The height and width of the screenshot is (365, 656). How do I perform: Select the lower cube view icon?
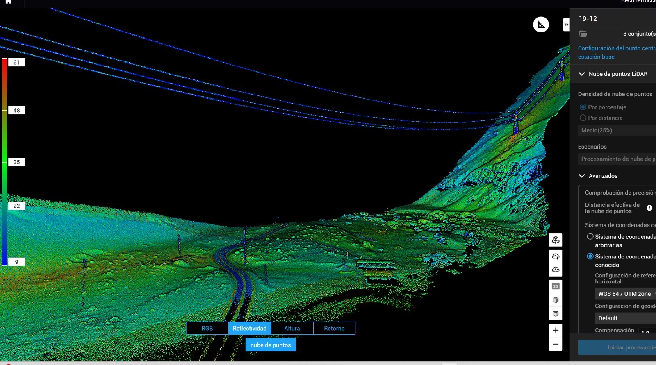(x=556, y=313)
